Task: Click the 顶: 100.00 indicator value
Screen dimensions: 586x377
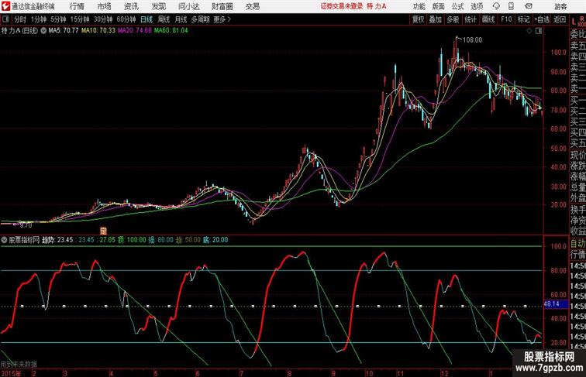Action: point(132,240)
